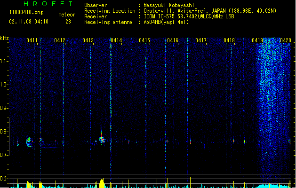The image size is (296, 188).
Task: Click the 0416 time marker
Action: (173, 40)
